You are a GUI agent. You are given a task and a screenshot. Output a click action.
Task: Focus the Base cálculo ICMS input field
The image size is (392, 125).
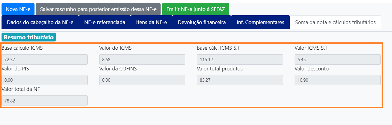tap(45, 59)
